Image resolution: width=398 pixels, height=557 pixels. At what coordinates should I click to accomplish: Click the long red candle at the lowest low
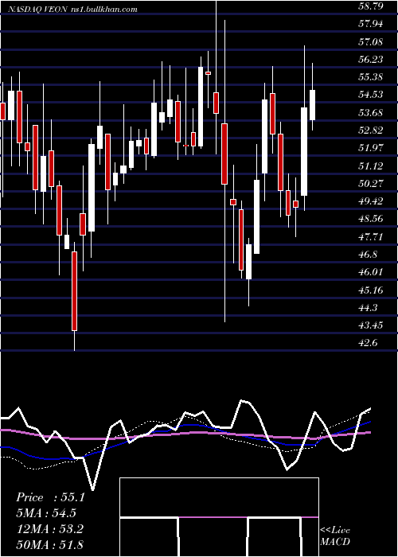point(74,291)
